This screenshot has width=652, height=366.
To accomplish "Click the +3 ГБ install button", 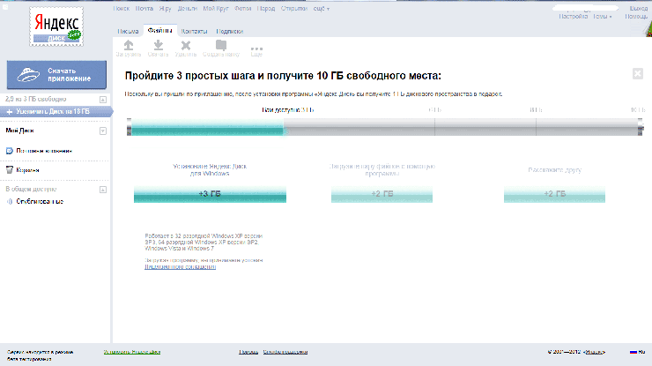I will 210,194.
